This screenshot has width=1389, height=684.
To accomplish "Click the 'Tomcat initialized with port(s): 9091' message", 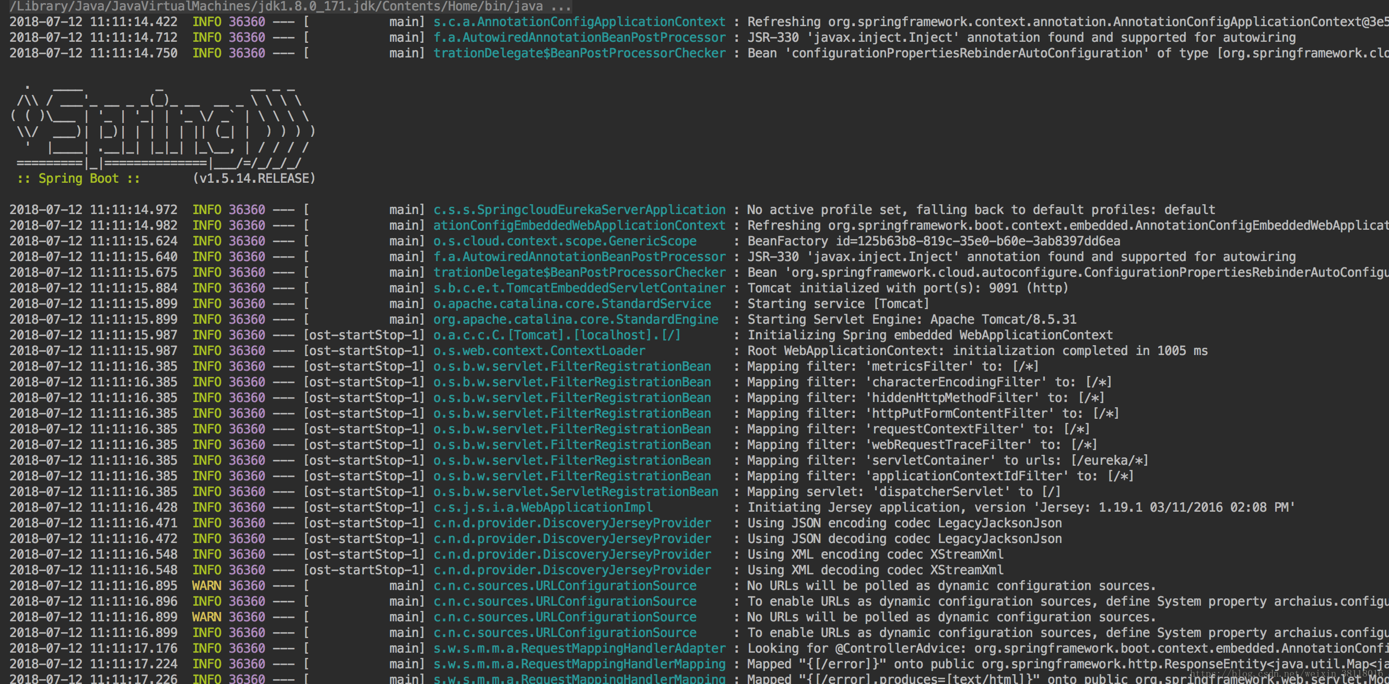I will 908,288.
